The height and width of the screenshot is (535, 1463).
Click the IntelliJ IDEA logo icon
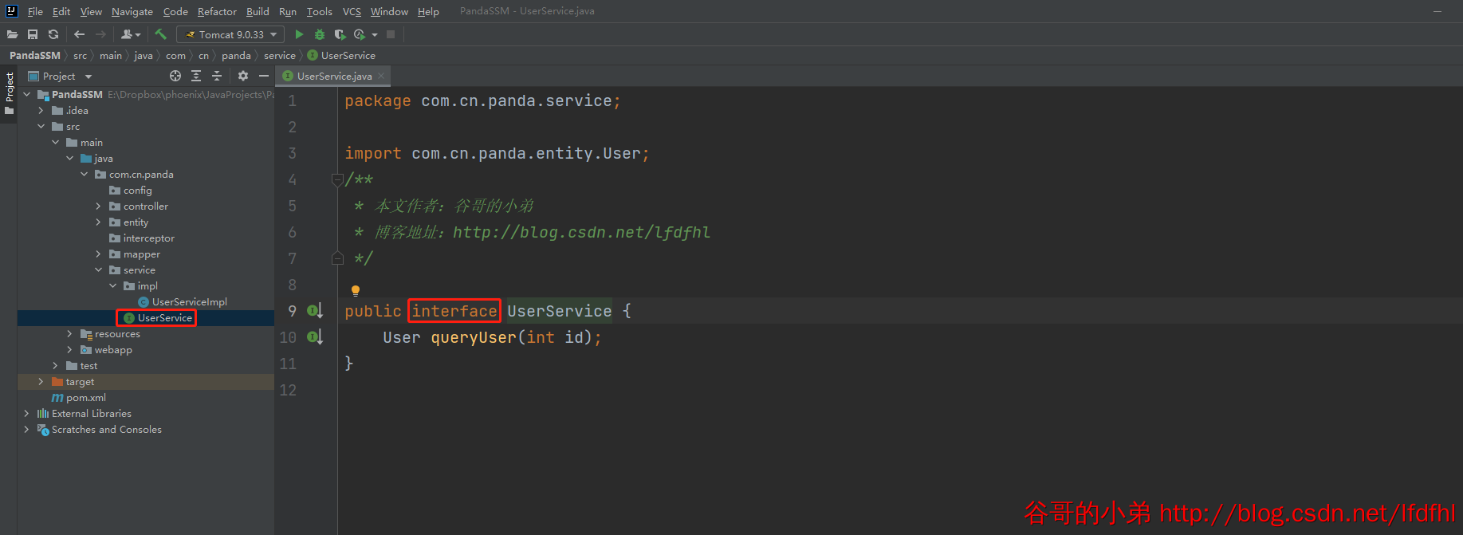[11, 11]
